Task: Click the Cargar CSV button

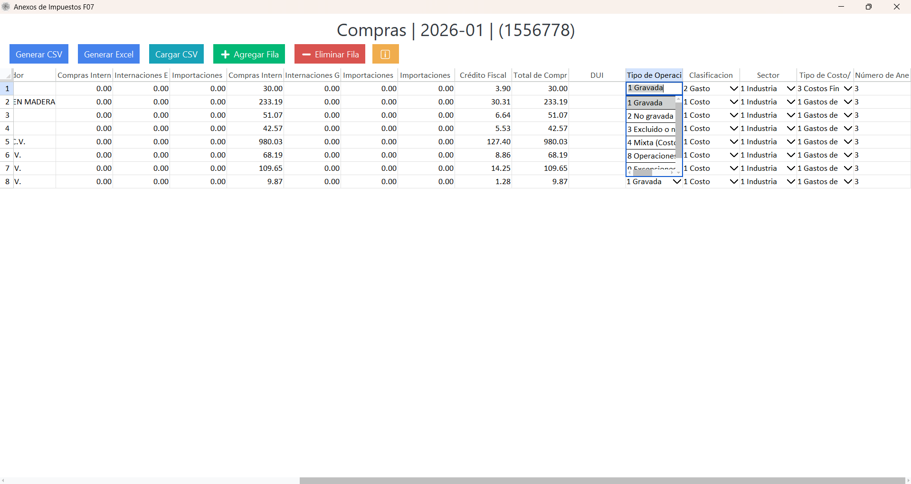Action: (176, 54)
